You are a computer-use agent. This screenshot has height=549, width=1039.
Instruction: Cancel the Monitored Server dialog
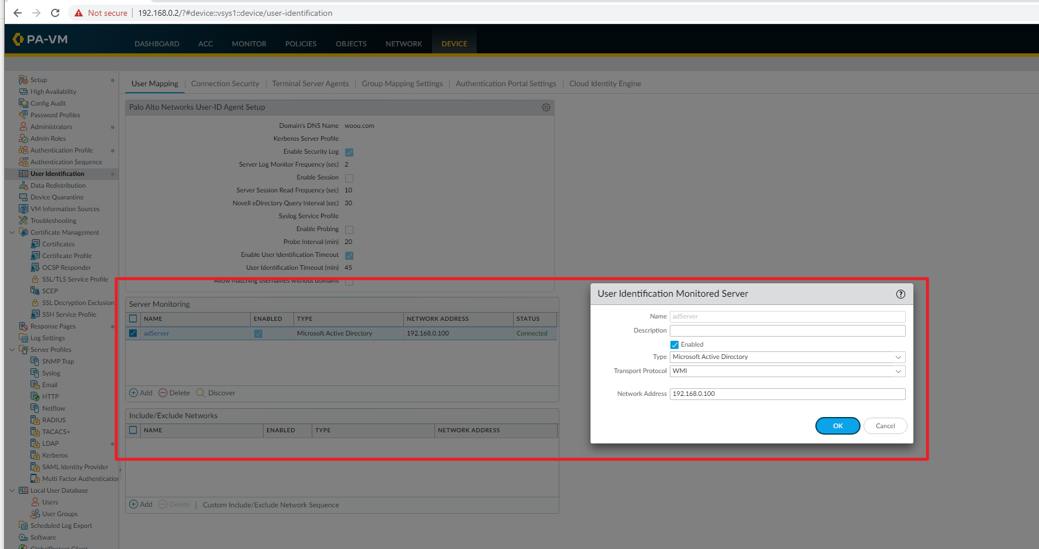pyautogui.click(x=885, y=426)
